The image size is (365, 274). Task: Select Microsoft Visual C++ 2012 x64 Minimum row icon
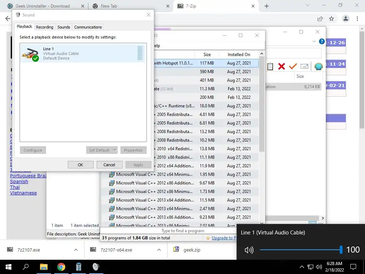tap(112, 174)
